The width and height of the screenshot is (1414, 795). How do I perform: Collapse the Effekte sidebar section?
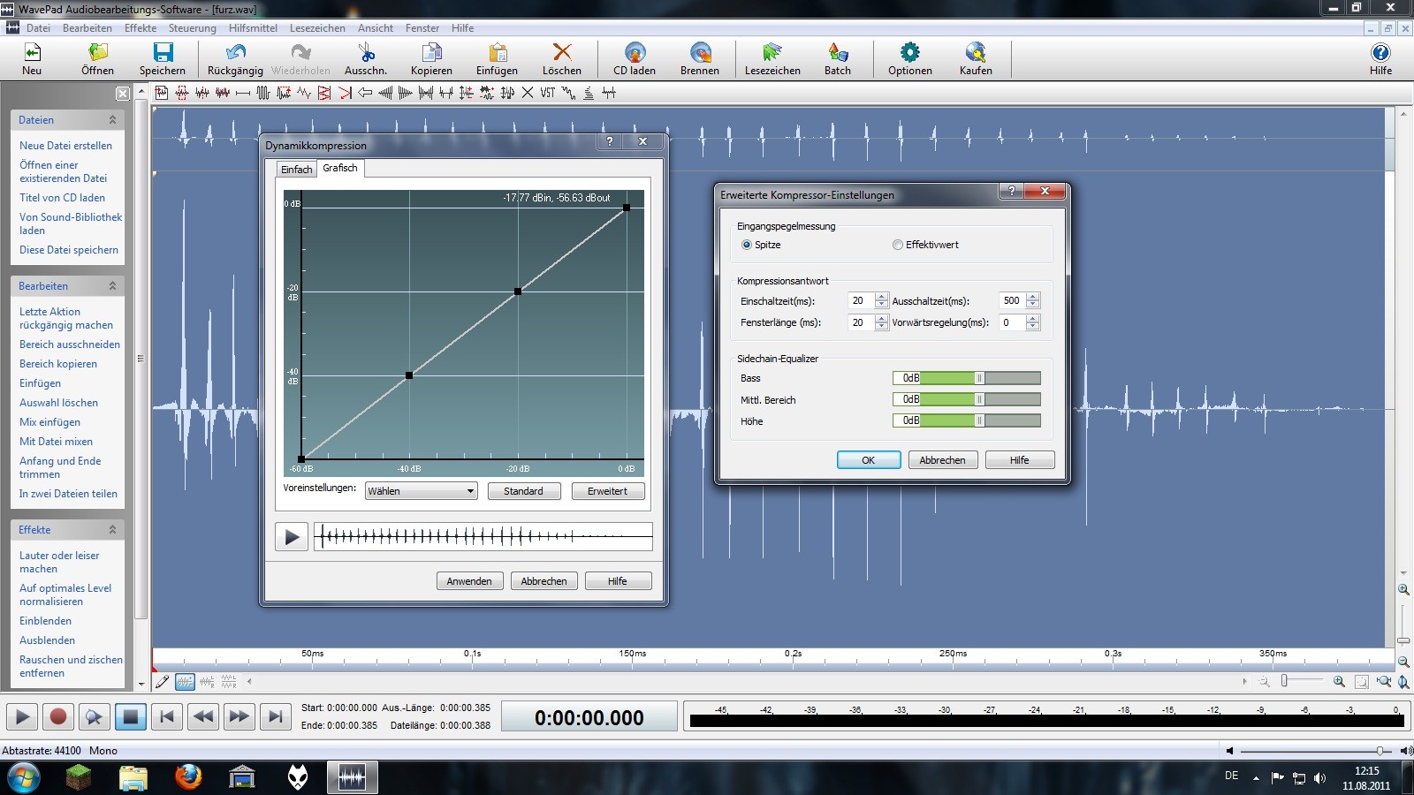[112, 530]
